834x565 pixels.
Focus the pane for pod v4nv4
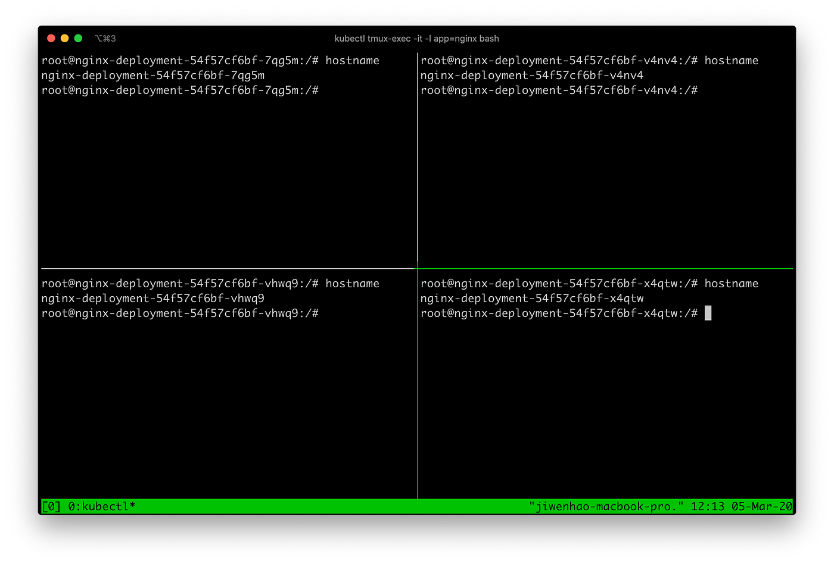(x=596, y=167)
